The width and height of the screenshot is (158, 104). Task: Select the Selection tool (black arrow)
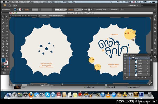(x=3, y=17)
